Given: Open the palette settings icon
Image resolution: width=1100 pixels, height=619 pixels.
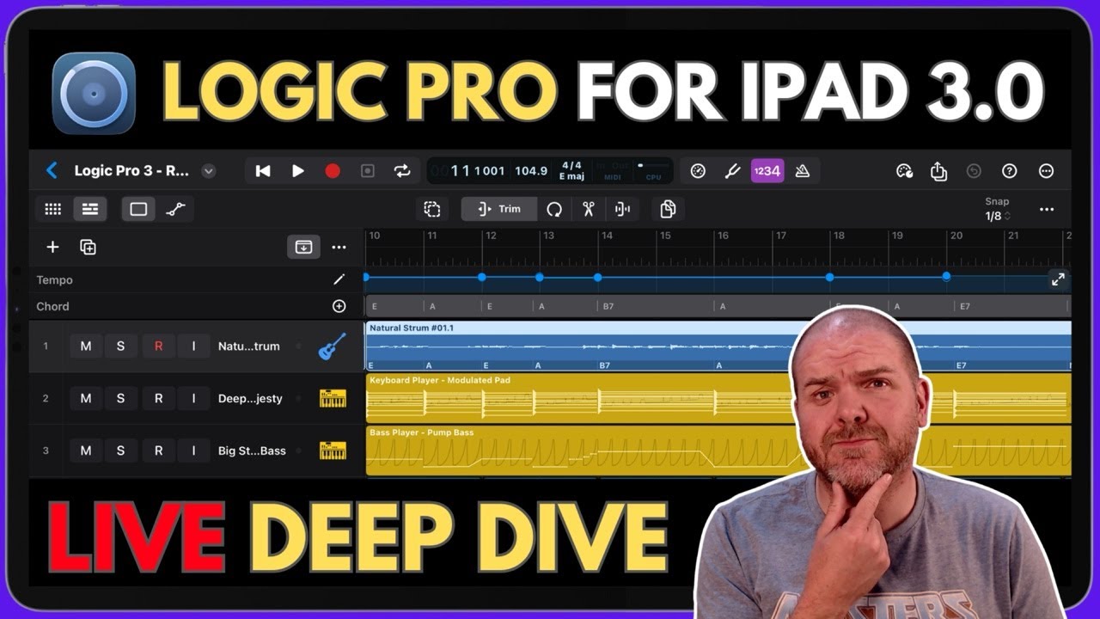Looking at the screenshot, I should (x=904, y=171).
